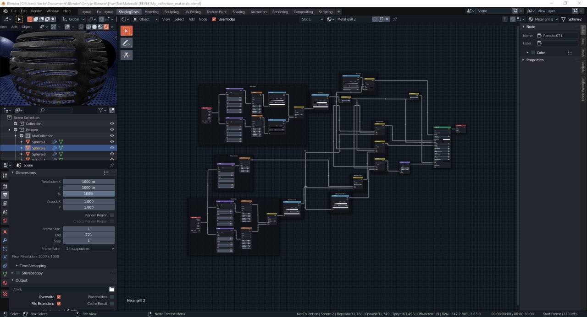Click the Frame End 721 field
Image resolution: width=587 pixels, height=317 pixels.
pyautogui.click(x=89, y=235)
